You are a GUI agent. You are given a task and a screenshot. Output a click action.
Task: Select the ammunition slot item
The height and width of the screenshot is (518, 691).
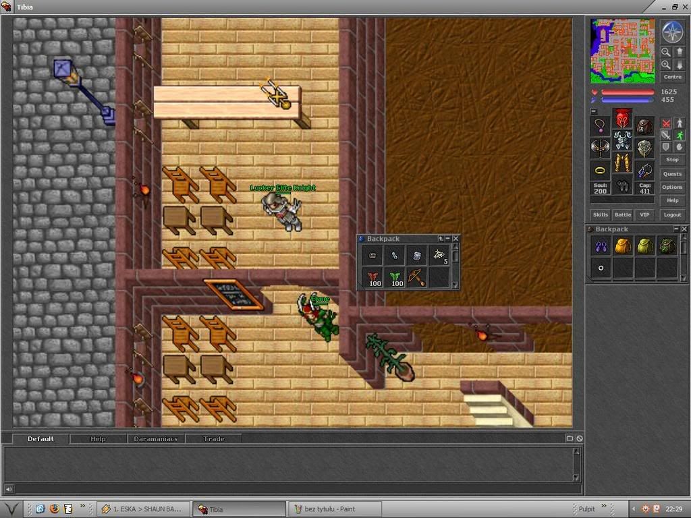tap(644, 171)
